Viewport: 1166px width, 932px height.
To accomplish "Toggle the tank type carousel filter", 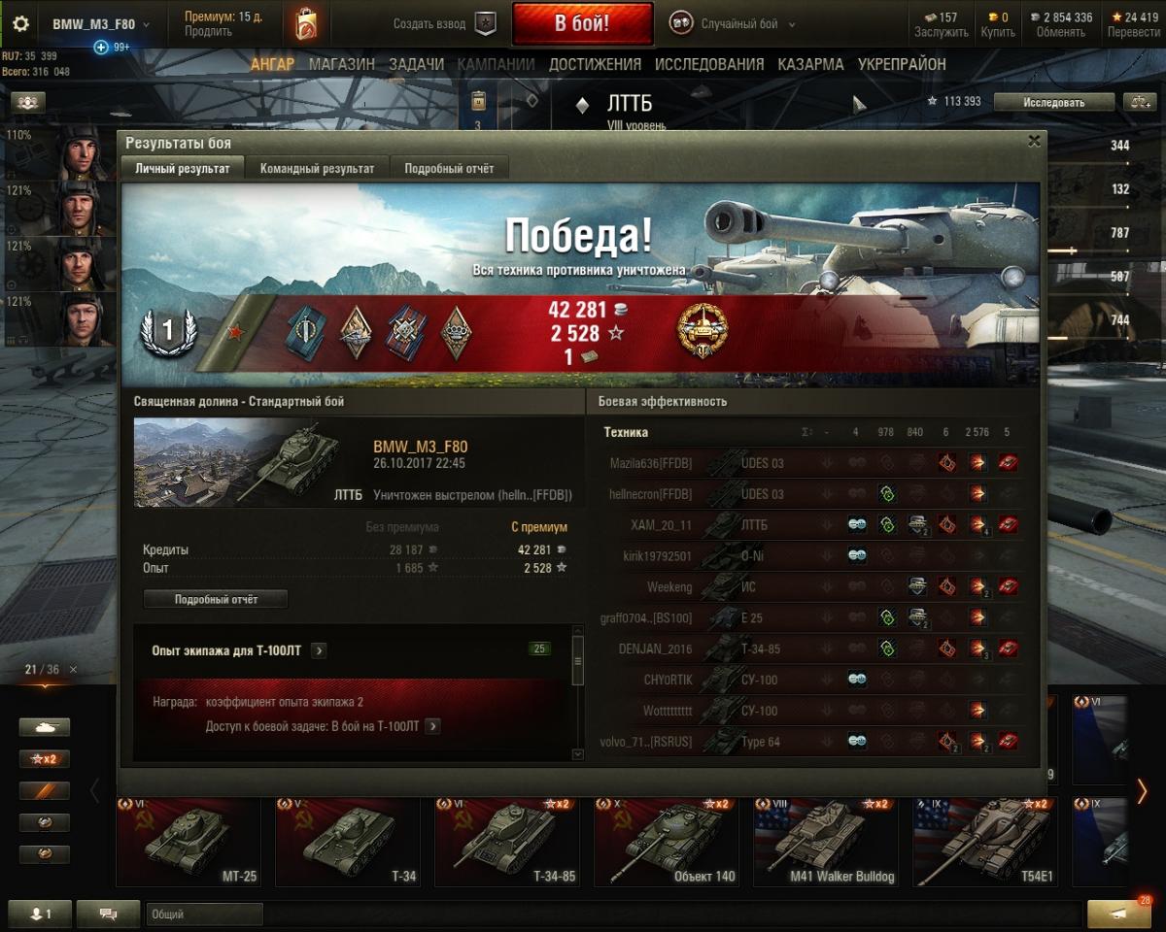I will pos(45,726).
